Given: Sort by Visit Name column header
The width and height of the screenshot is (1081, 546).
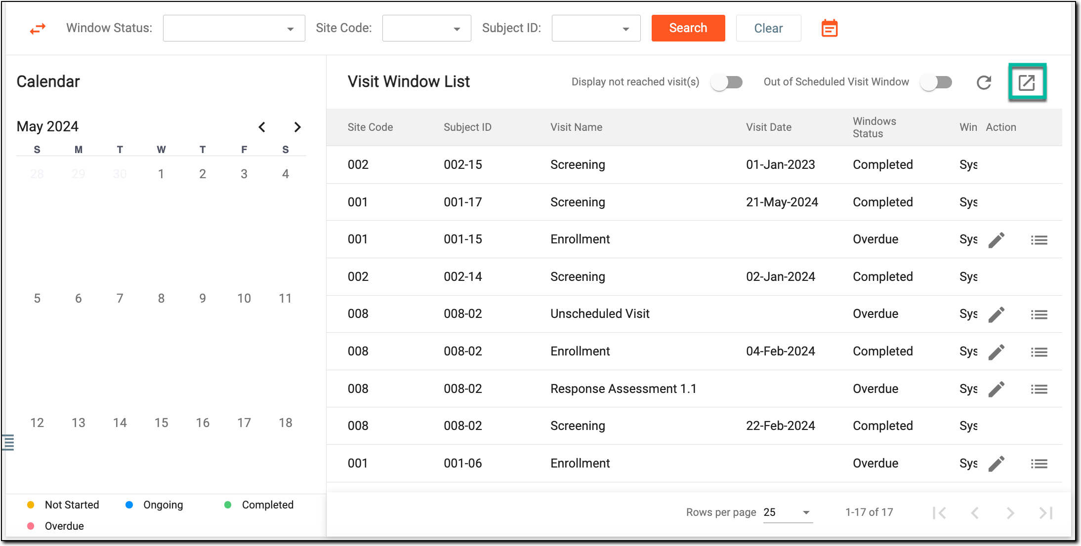Looking at the screenshot, I should (576, 127).
